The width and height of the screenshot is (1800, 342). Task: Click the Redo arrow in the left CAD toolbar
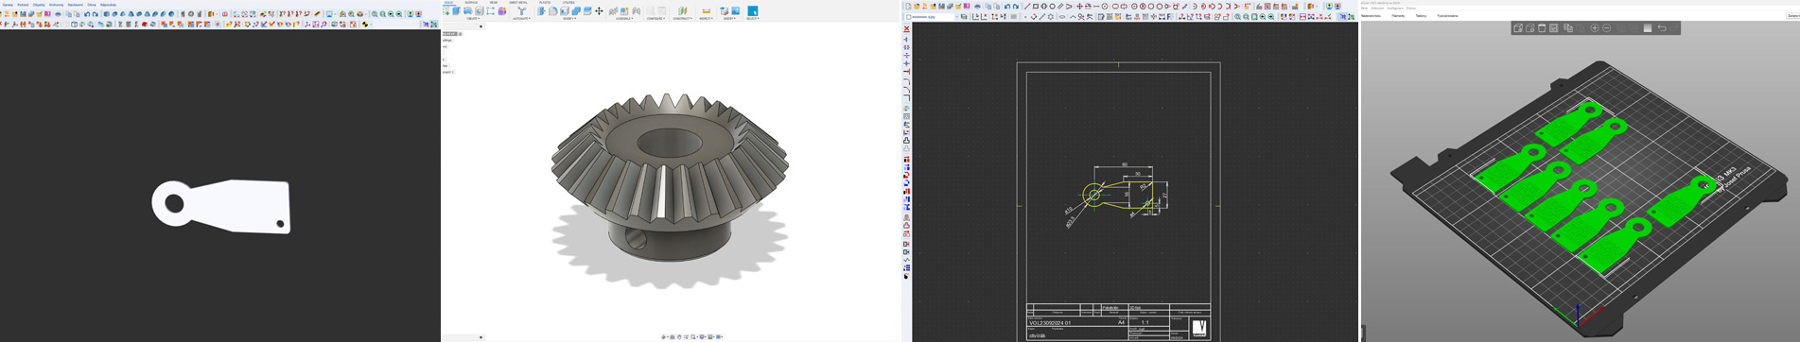tap(96, 14)
